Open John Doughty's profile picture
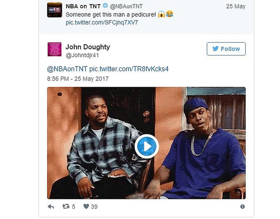Viewport: 280px width, 219px height. click(x=55, y=49)
